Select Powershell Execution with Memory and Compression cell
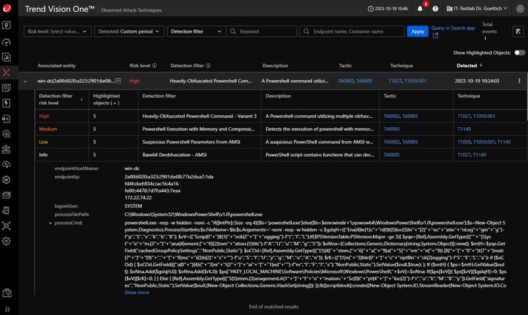 pyautogui.click(x=199, y=129)
